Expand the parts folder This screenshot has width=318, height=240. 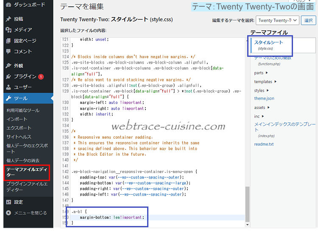261,73
